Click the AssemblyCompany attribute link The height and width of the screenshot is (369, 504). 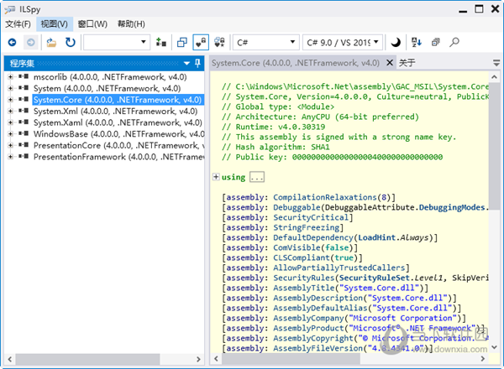click(308, 318)
